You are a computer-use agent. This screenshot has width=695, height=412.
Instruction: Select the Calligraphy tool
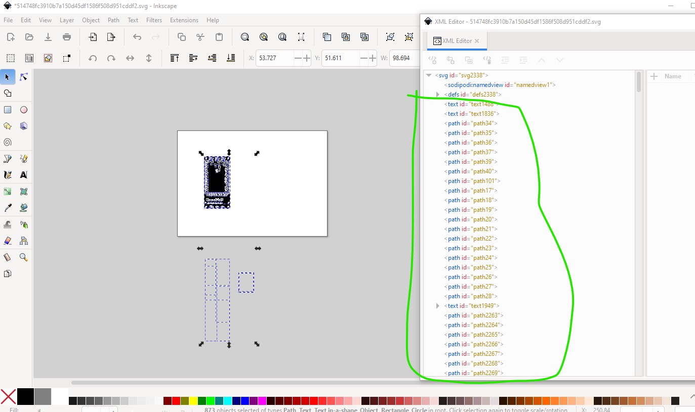click(x=8, y=175)
